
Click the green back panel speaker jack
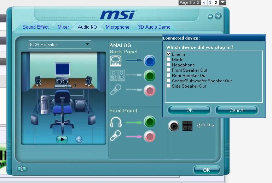click(x=150, y=76)
